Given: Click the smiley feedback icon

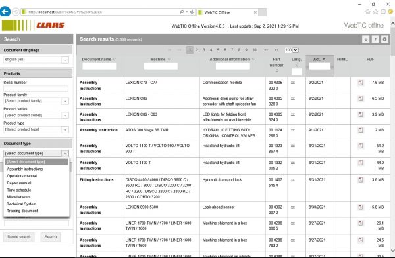Looking at the screenshot, I should (x=390, y=12).
